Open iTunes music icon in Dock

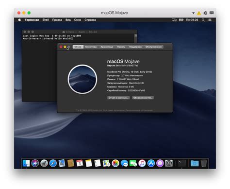point(142,163)
